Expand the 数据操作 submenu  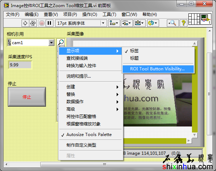click(x=90, y=102)
